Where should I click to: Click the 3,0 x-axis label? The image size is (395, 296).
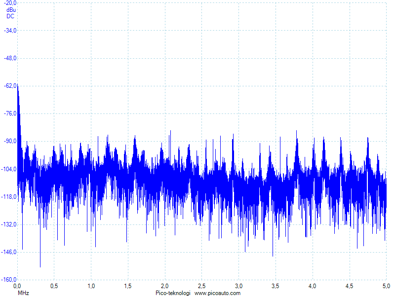pyautogui.click(x=238, y=286)
